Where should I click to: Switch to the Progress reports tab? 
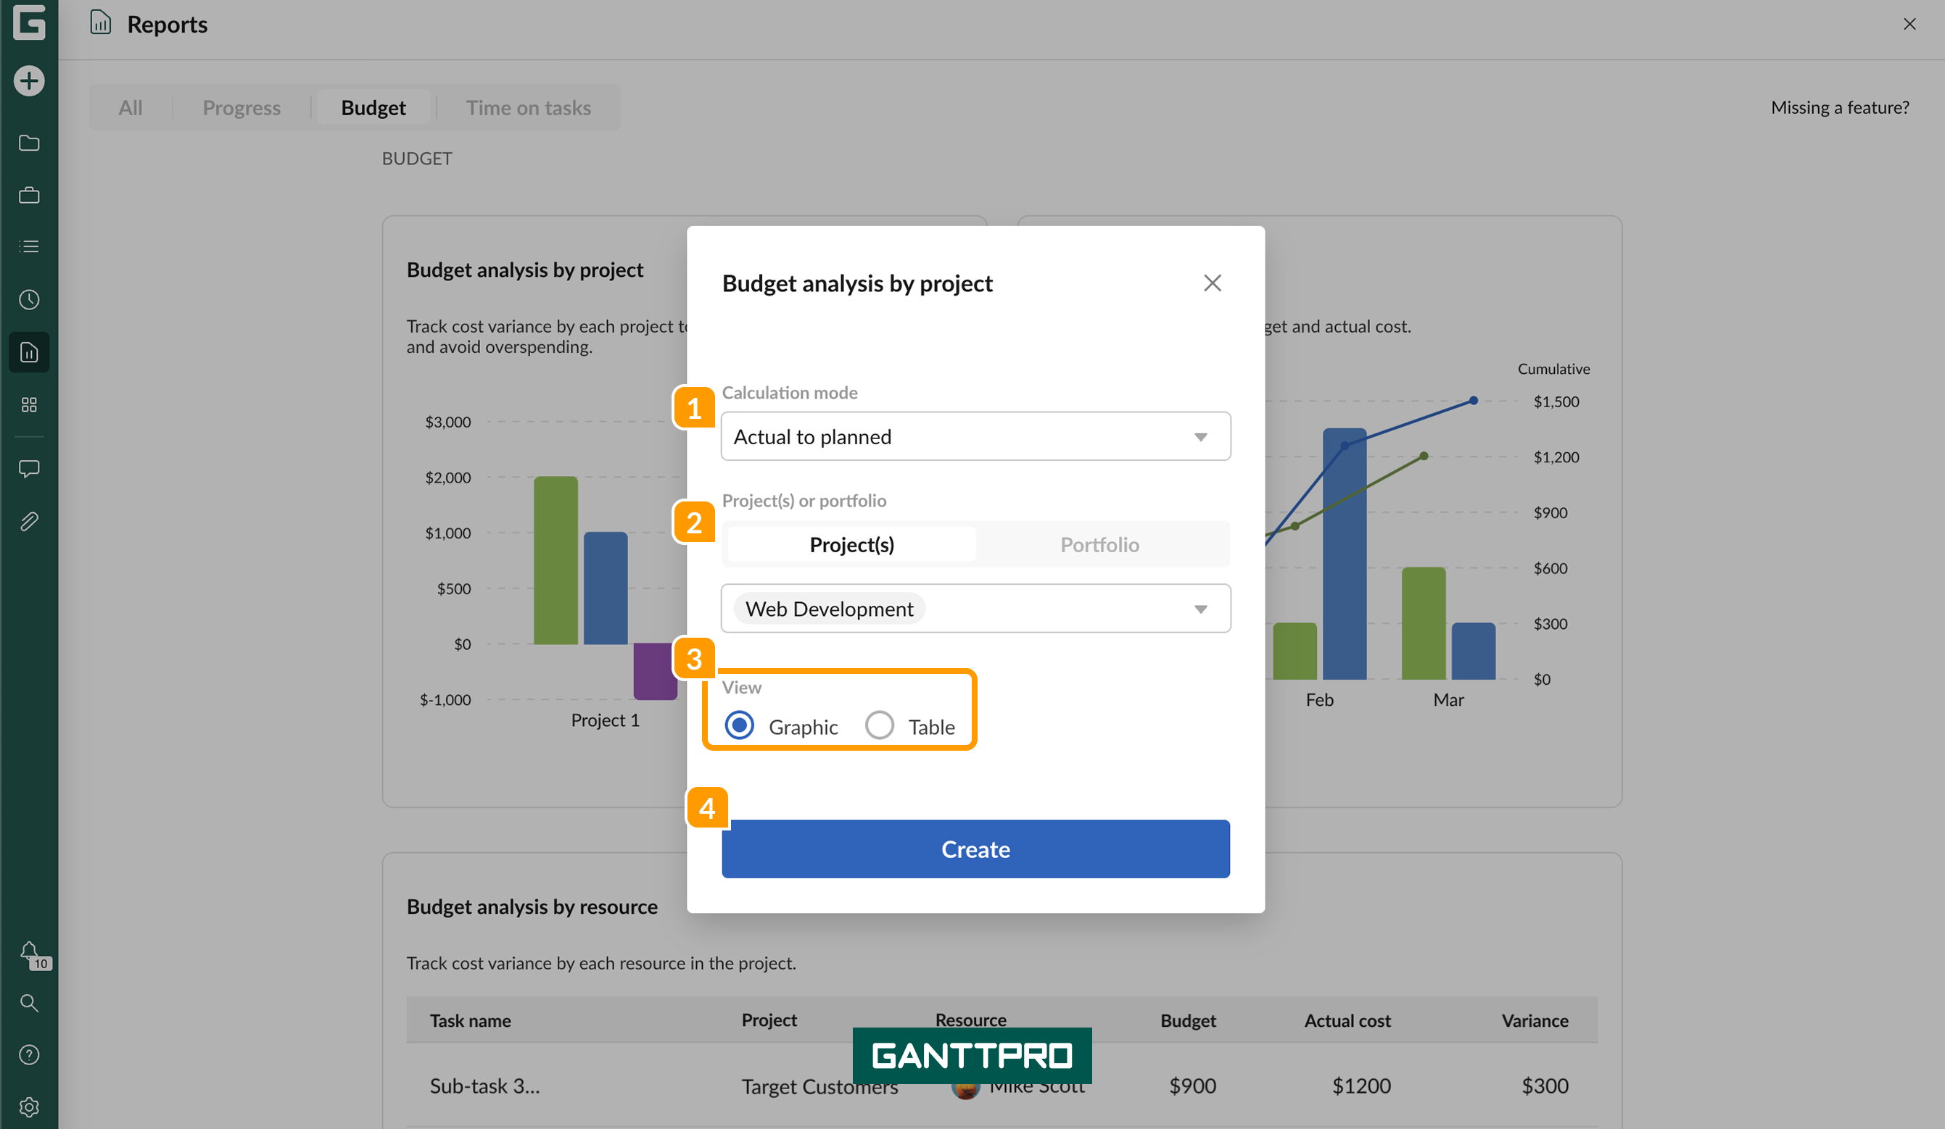tap(241, 107)
